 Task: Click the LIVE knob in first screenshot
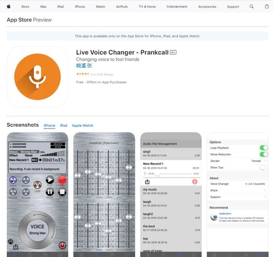point(38,185)
